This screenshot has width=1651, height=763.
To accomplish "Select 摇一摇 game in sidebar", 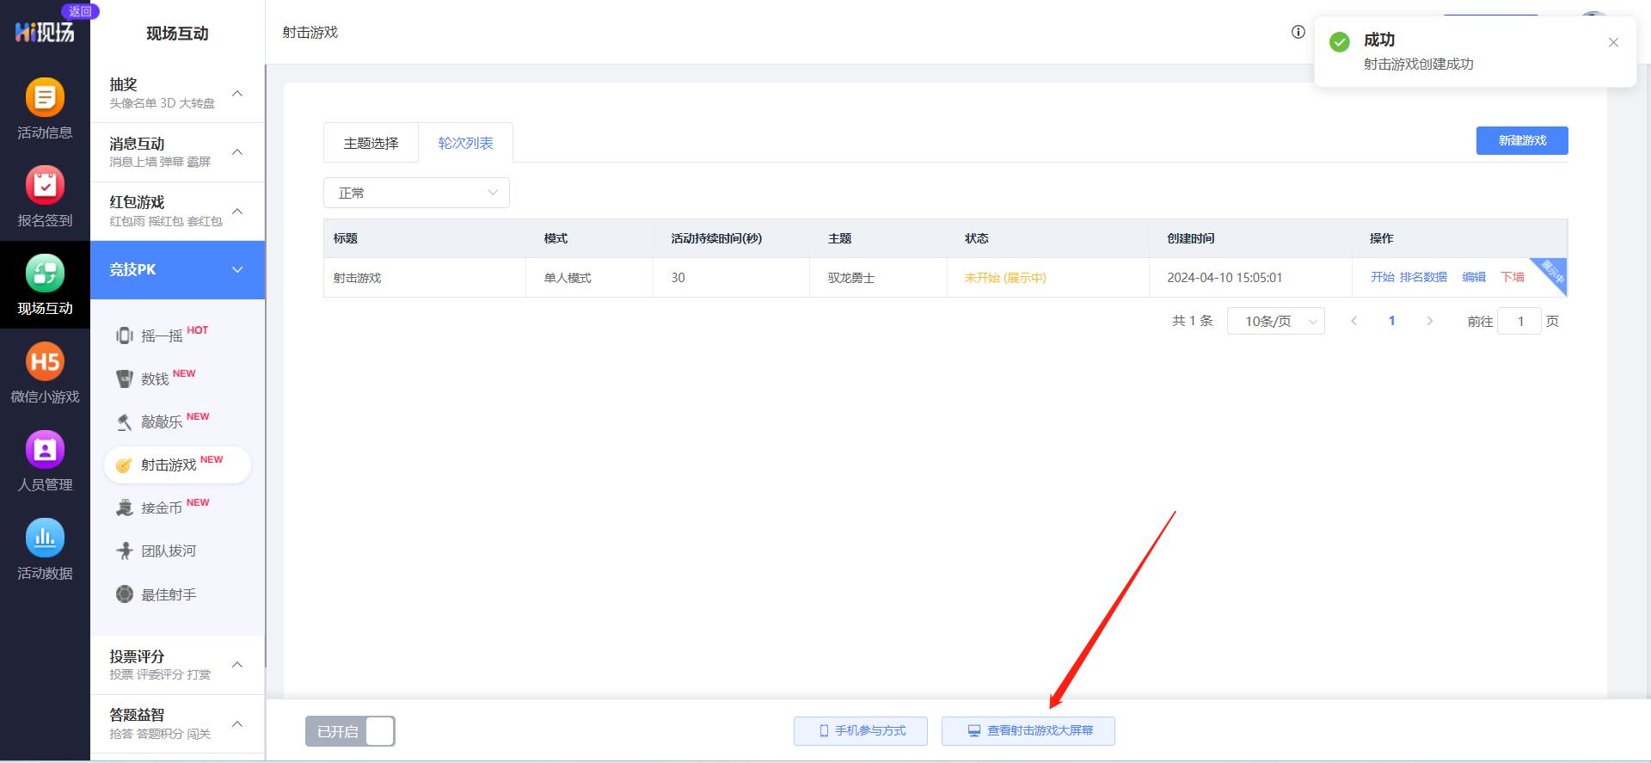I will click(162, 335).
